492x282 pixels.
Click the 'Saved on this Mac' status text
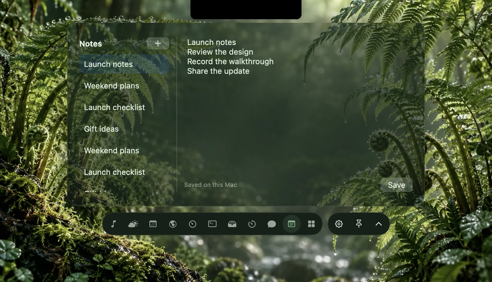211,185
